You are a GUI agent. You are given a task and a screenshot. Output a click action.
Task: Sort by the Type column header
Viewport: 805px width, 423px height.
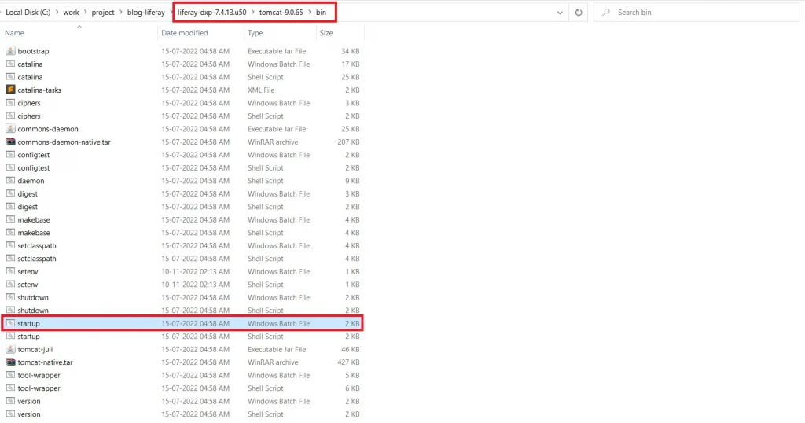tap(255, 33)
